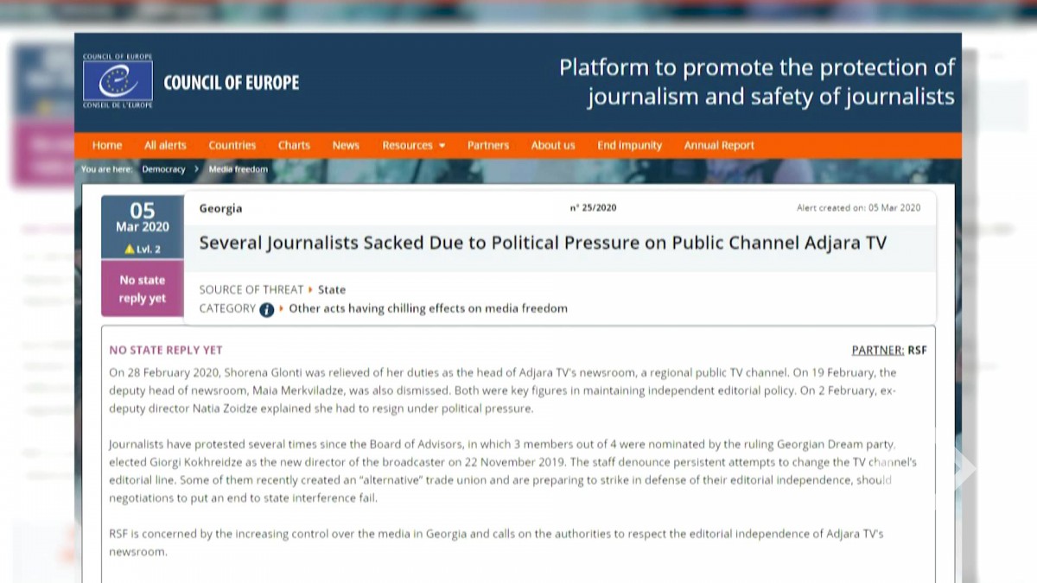Click the category info icon
Image resolution: width=1037 pixels, height=583 pixels.
click(267, 309)
